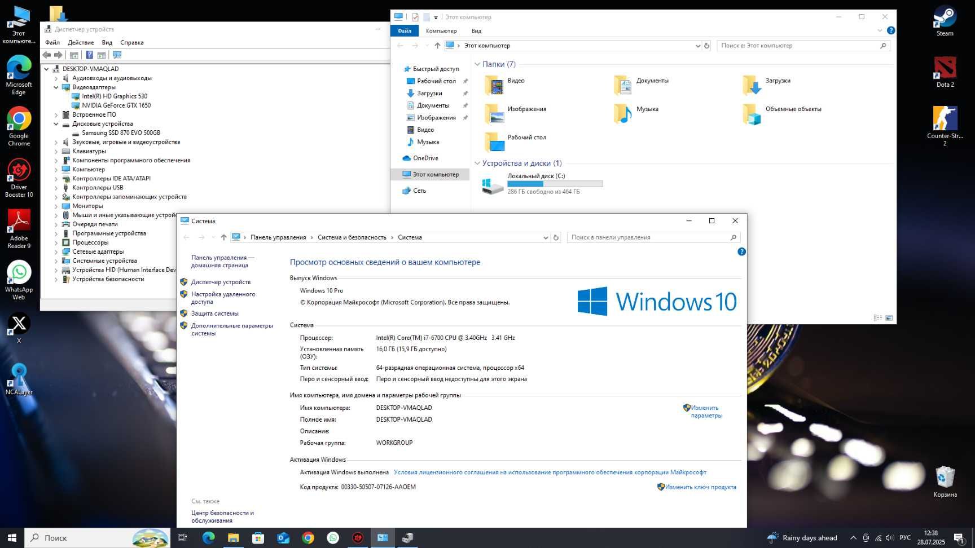Open Загрузки folder in Explorer content pane
The width and height of the screenshot is (975, 548).
(x=766, y=86)
